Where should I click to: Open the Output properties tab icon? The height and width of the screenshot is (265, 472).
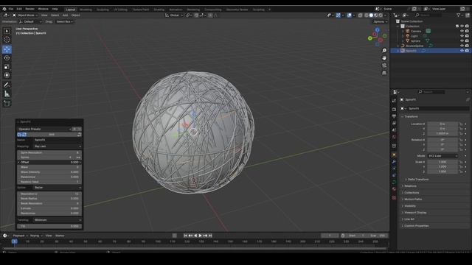point(394,116)
